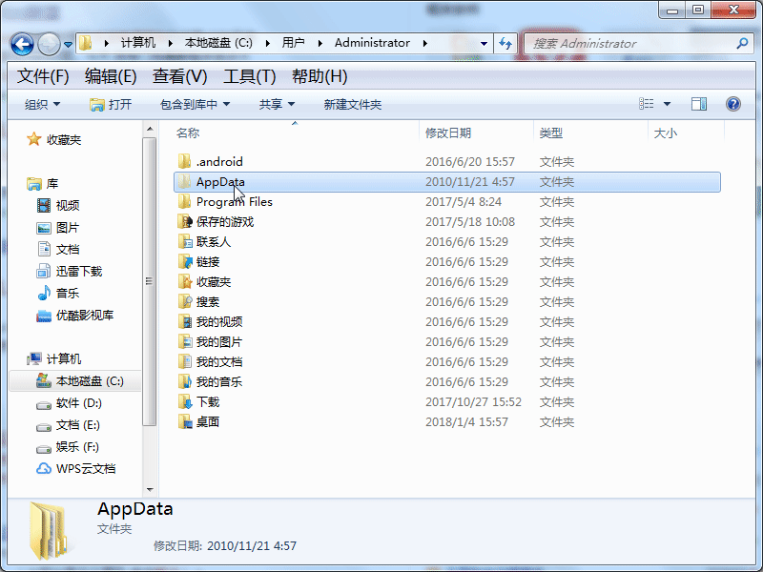Viewport: 763px width, 572px height.
Task: Navigate to 用户 in the address bar
Action: point(293,43)
